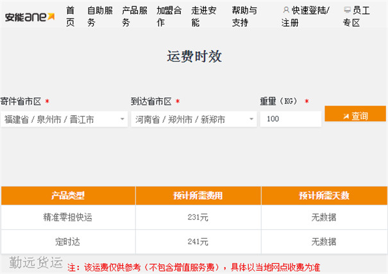The width and height of the screenshot is (388, 274).
Task: Click the 重量（KG） label
Action: click(x=279, y=101)
